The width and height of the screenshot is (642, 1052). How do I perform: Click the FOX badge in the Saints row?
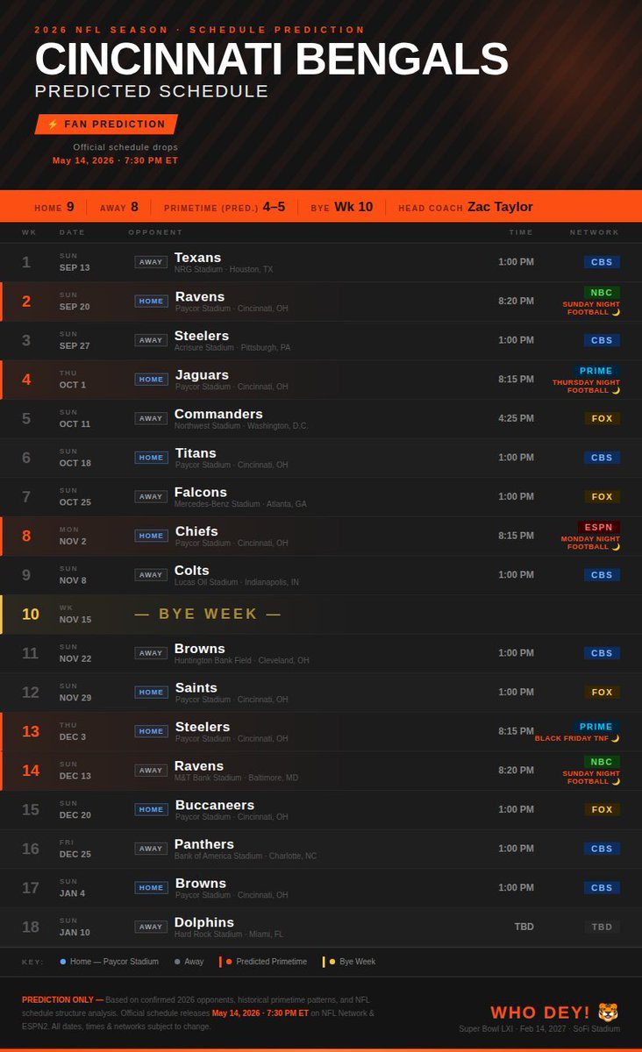tap(602, 692)
